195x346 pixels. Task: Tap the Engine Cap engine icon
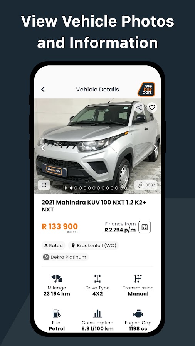(x=138, y=314)
